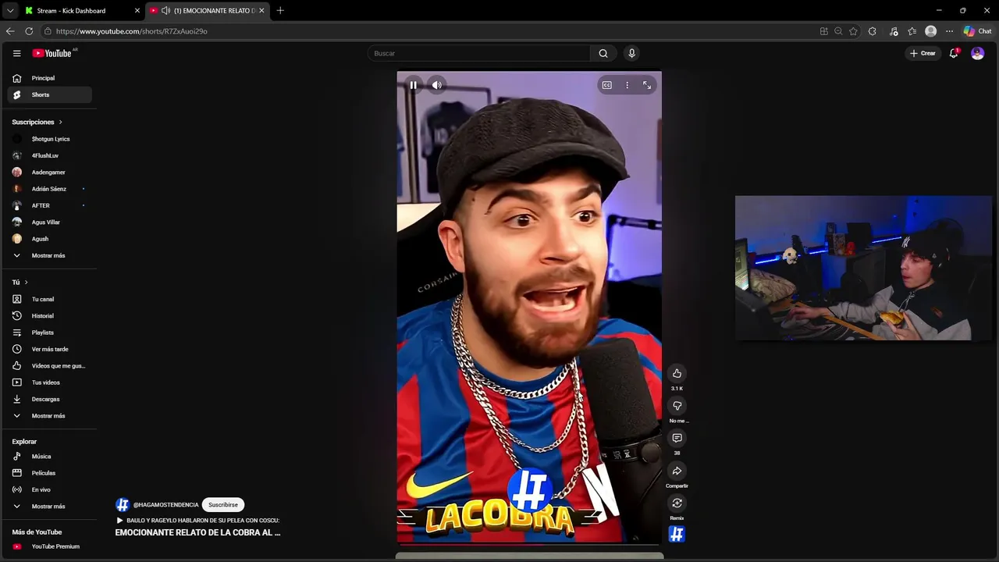Select Shorts in the sidebar
Viewport: 999px width, 562px height.
click(x=50, y=94)
